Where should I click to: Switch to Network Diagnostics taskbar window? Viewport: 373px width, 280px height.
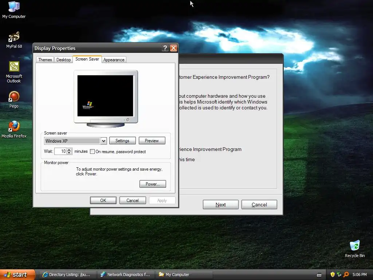[x=126, y=275]
